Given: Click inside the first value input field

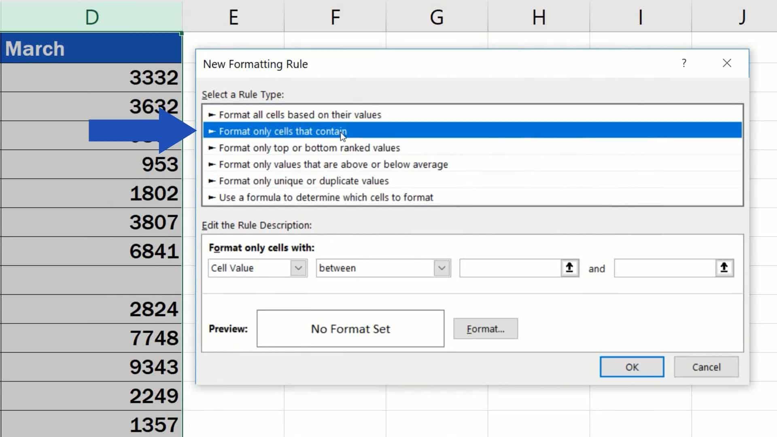Looking at the screenshot, I should [x=510, y=268].
